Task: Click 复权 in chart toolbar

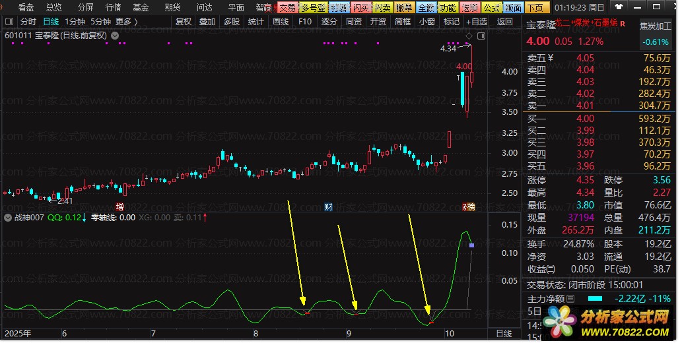Action: [x=183, y=21]
